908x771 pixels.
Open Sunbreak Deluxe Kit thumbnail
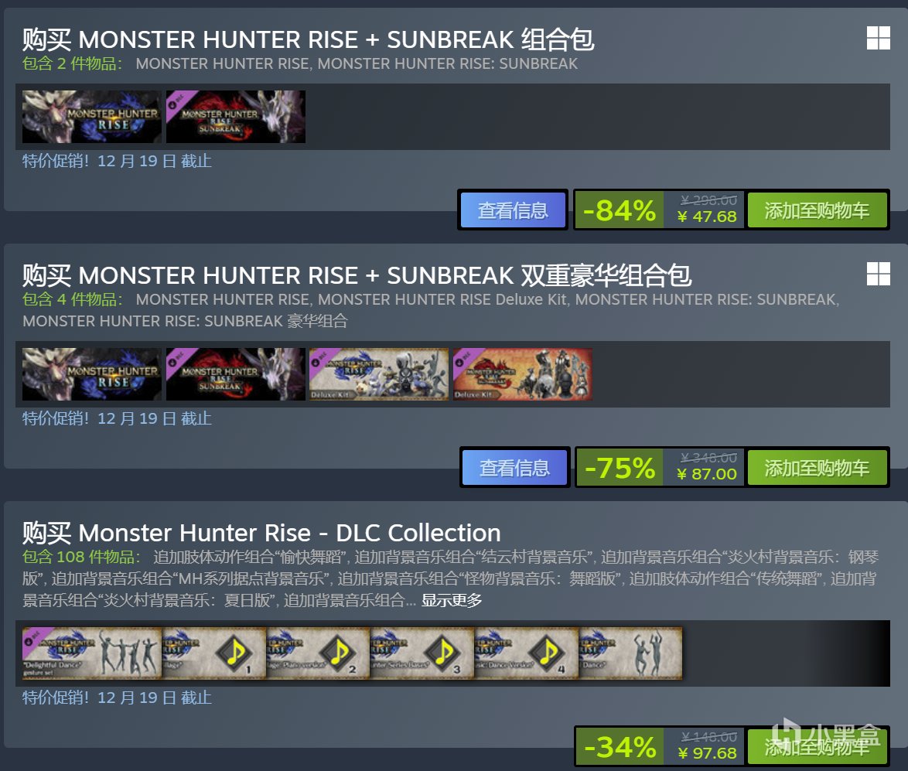522,374
